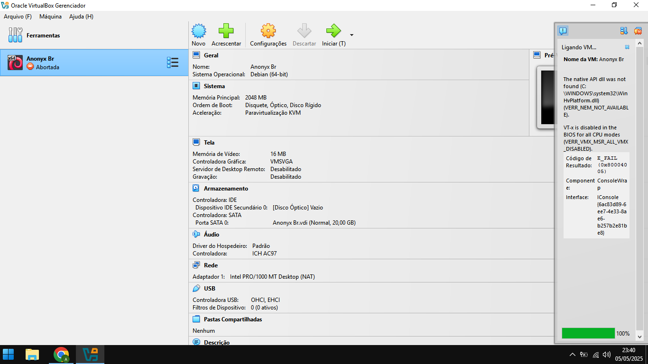The width and height of the screenshot is (648, 364).
Task: Open the Sistema settings header link
Action: click(214, 86)
